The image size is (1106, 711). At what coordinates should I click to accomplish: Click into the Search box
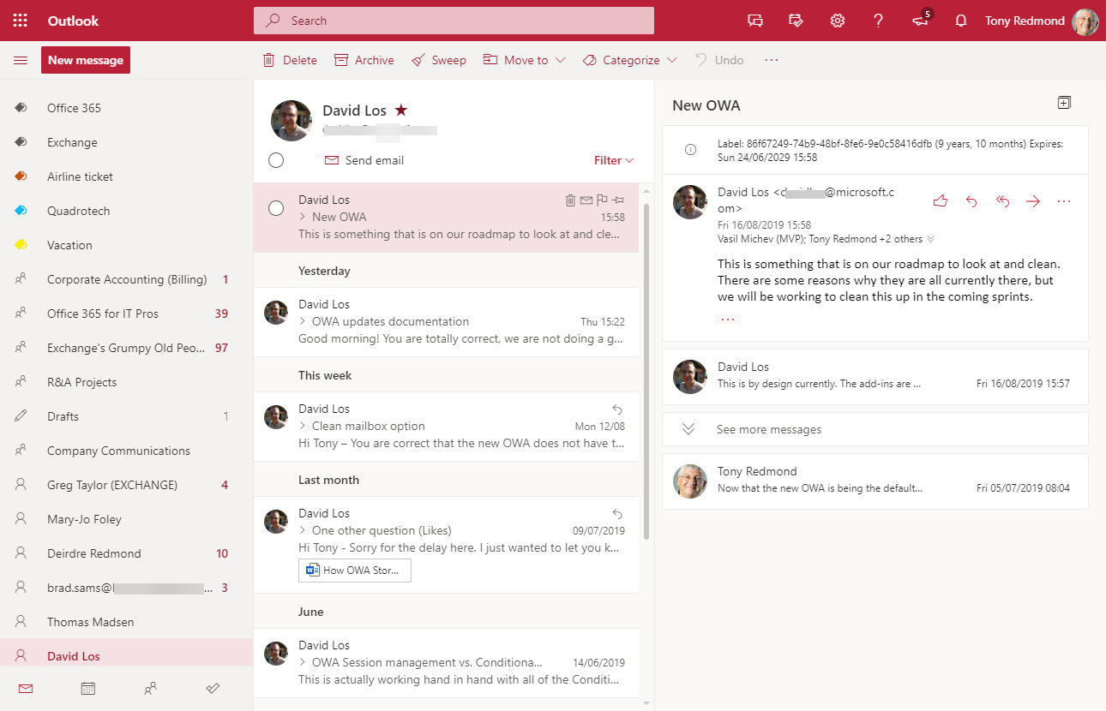tap(454, 21)
